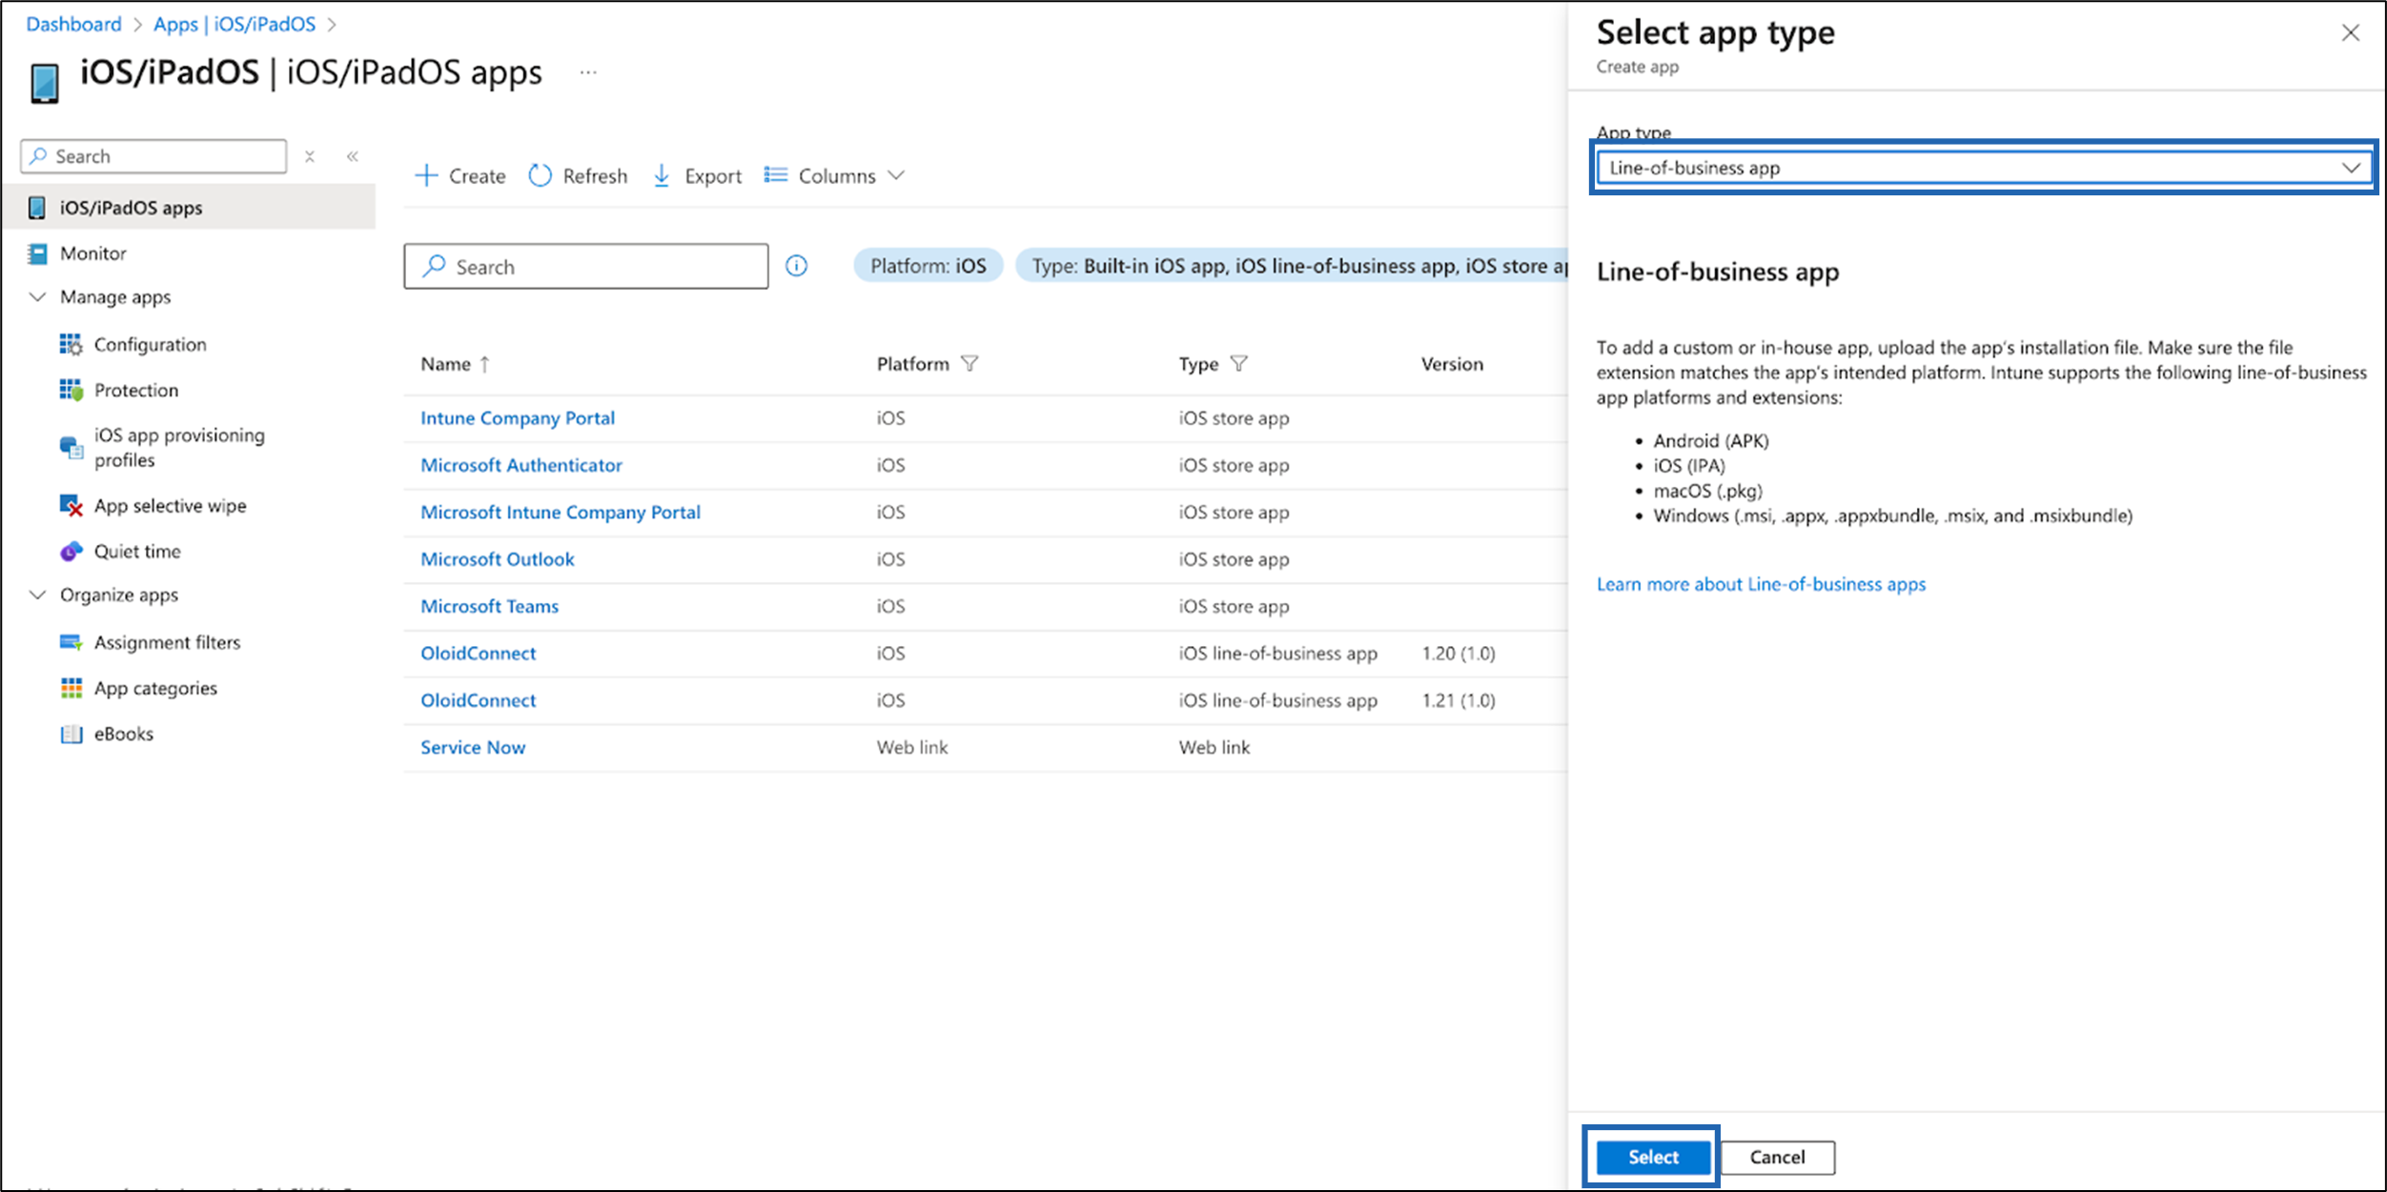Open Microsoft Teams app
The height and width of the screenshot is (1192, 2387).
(x=490, y=606)
